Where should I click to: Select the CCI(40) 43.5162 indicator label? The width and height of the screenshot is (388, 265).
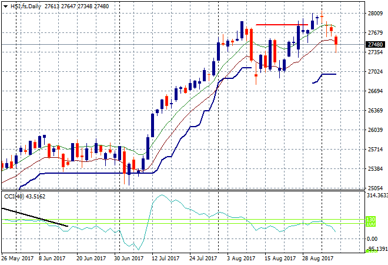(x=25, y=197)
